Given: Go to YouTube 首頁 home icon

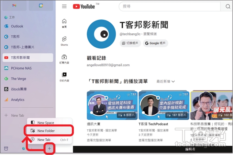Looking at the screenshot, I should pos(64,23).
